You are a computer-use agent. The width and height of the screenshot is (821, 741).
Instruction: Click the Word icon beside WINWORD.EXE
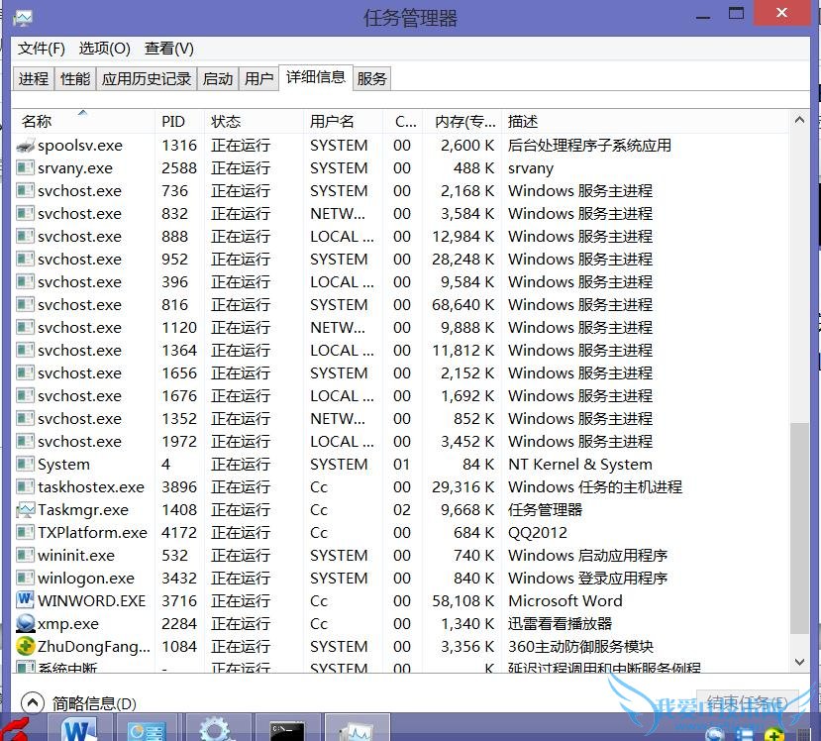pyautogui.click(x=26, y=601)
